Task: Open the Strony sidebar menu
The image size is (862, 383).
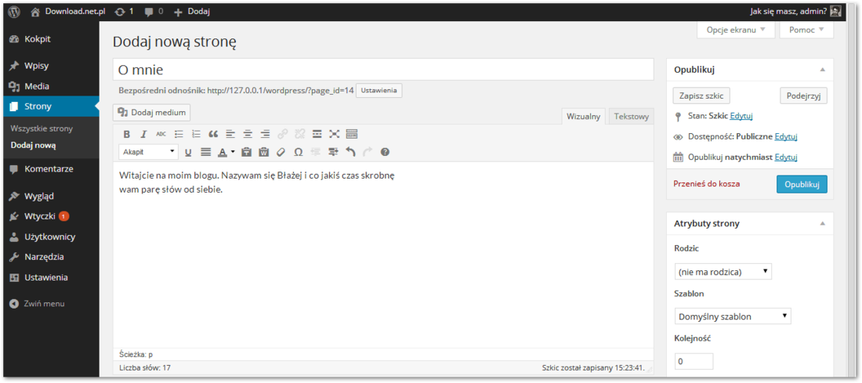Action: coord(49,107)
